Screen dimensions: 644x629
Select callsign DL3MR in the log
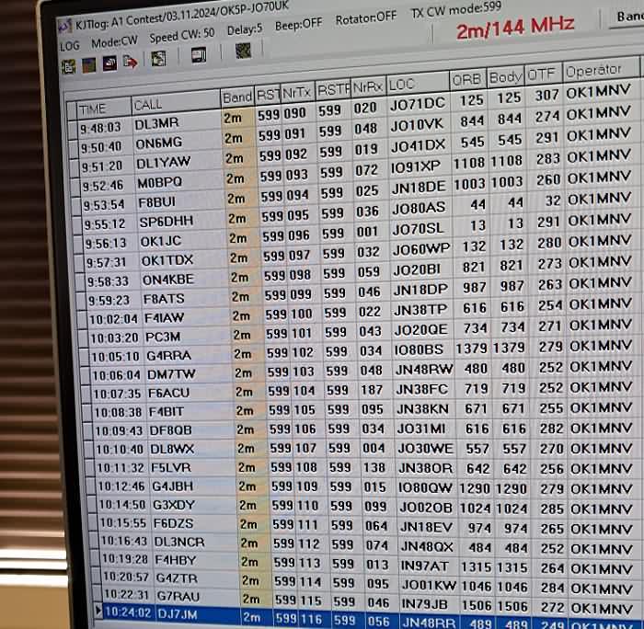click(x=156, y=123)
